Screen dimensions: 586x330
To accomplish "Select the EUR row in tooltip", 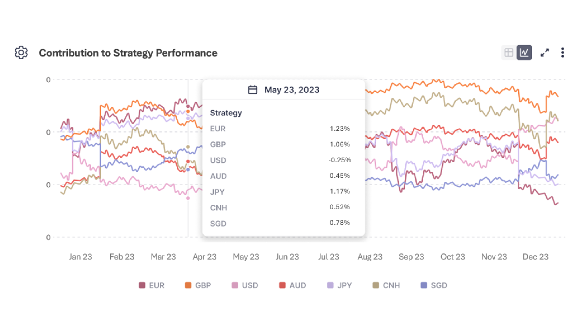I will (x=280, y=129).
